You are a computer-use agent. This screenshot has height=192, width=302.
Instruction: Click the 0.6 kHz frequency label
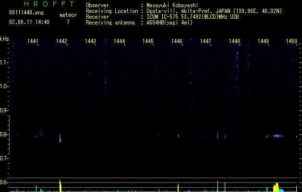(x=4, y=182)
